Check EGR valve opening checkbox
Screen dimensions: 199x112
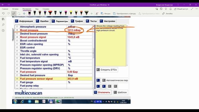click(17, 44)
